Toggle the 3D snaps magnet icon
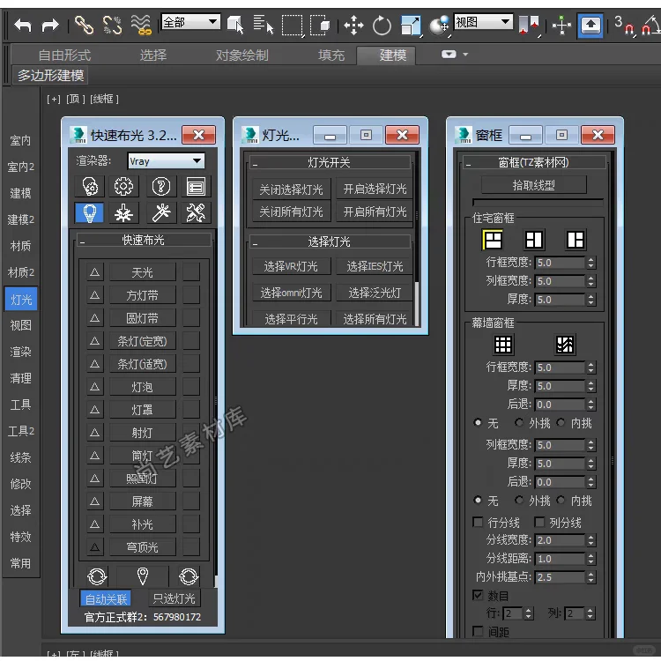661x661 pixels. tap(624, 26)
